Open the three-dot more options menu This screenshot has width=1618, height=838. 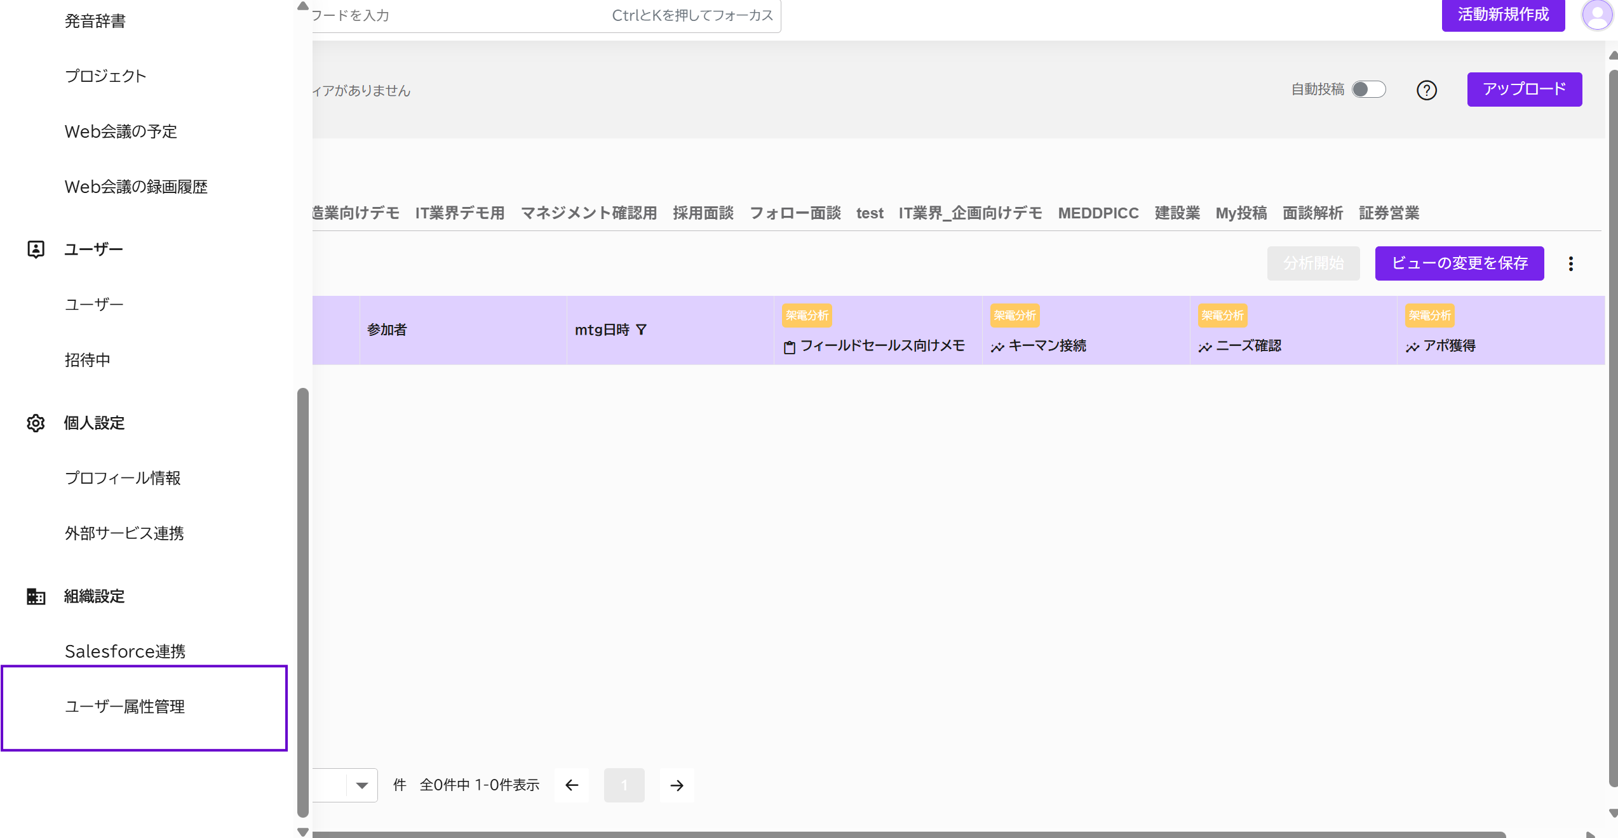click(x=1570, y=263)
